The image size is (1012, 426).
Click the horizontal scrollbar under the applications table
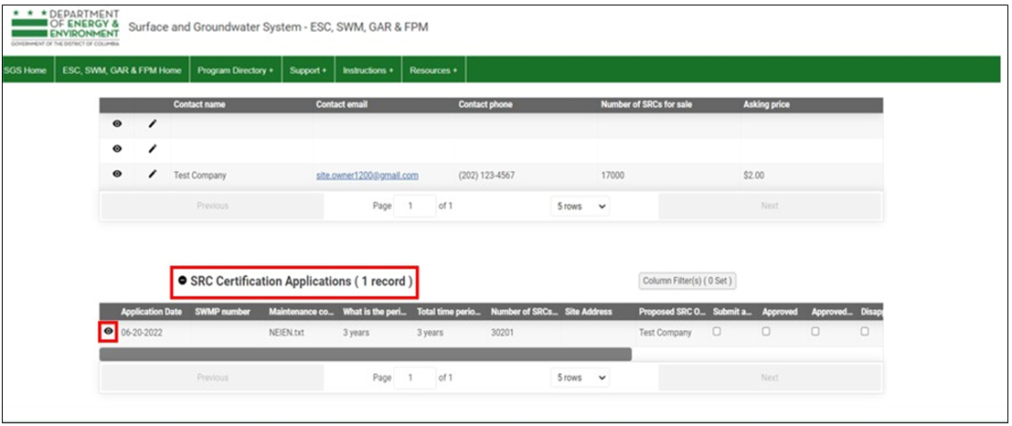[366, 354]
